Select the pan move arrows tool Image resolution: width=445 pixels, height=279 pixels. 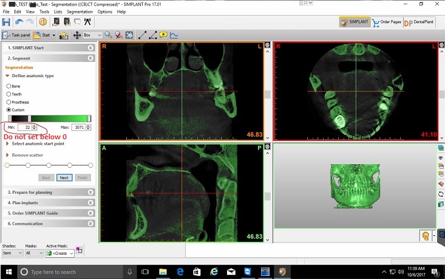[77, 35]
